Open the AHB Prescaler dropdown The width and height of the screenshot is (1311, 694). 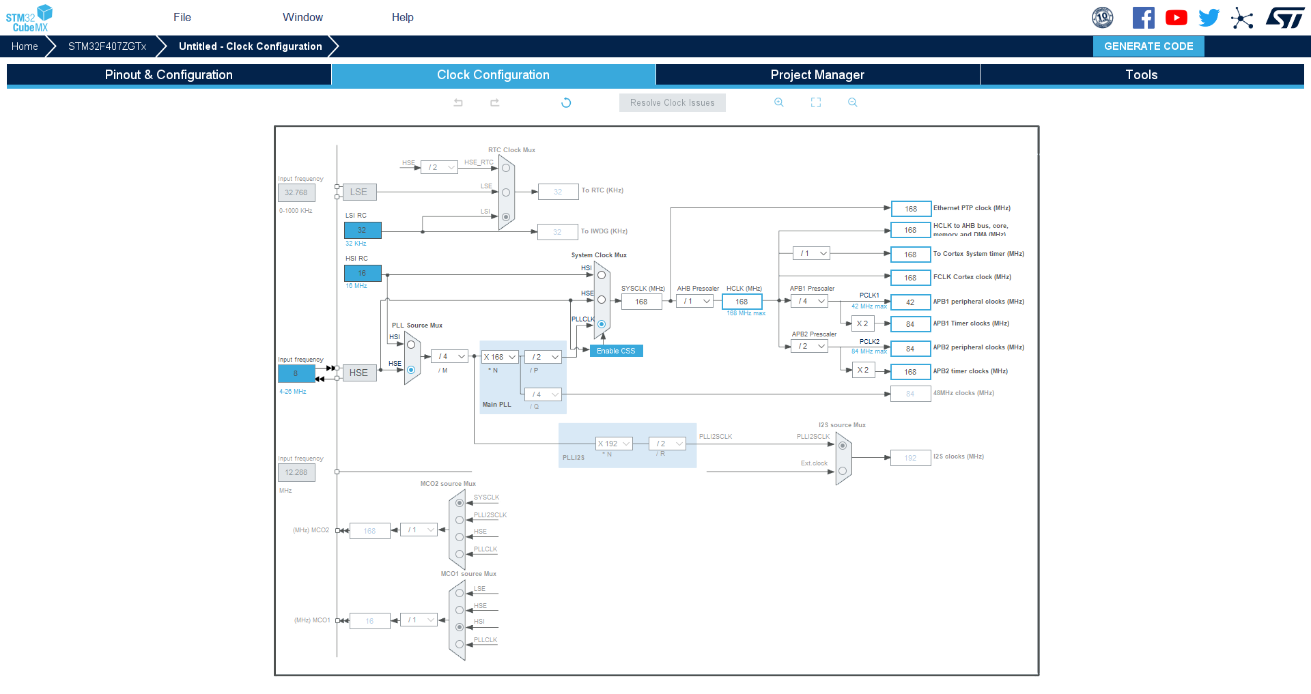tap(694, 301)
